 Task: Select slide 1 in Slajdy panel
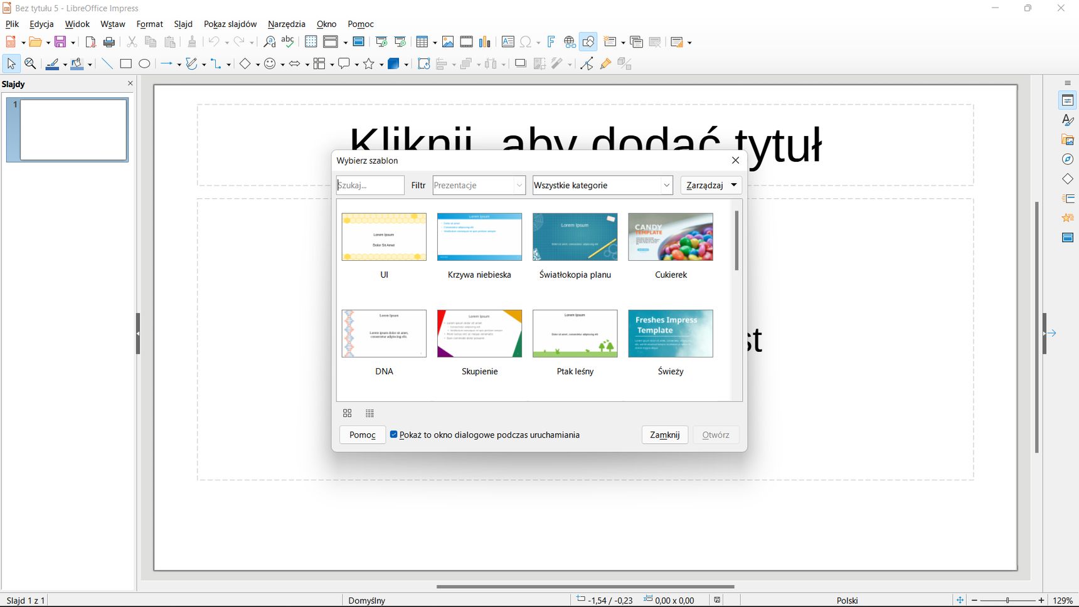[x=68, y=130]
